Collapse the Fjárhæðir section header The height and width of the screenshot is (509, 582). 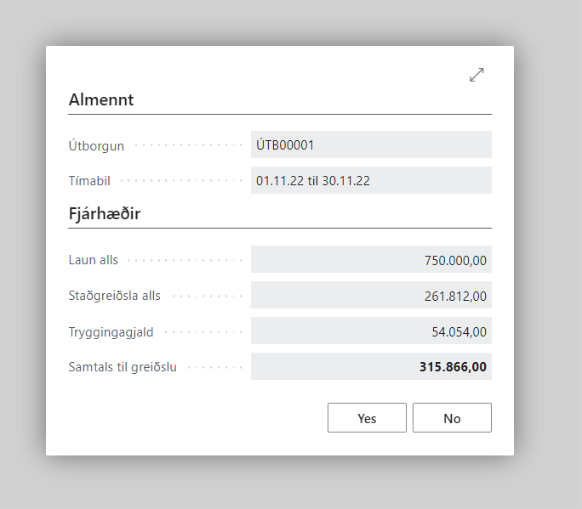tap(105, 213)
